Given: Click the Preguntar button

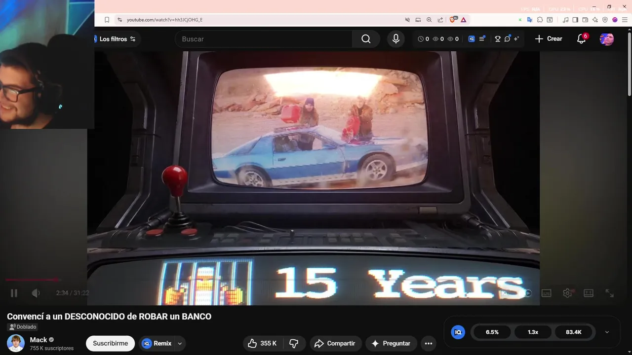Looking at the screenshot, I should (391, 343).
